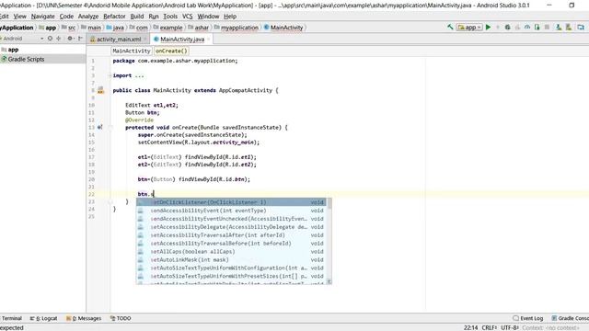
Task: Select setAllCaps(boolean allCaps) suggestion
Action: point(231,251)
